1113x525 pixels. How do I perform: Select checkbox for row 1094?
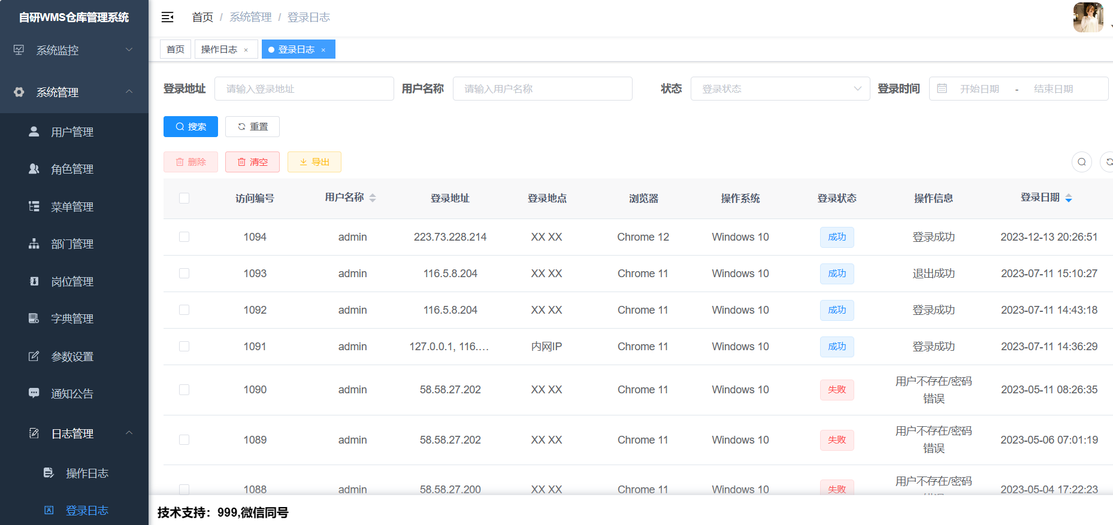(x=184, y=237)
